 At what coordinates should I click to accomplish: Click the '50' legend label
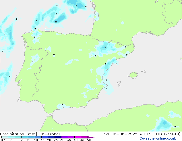(89, 140)
